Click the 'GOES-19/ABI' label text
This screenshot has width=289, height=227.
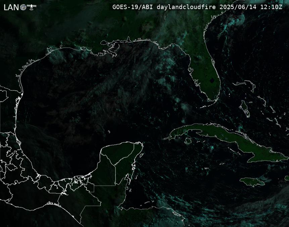coord(133,7)
